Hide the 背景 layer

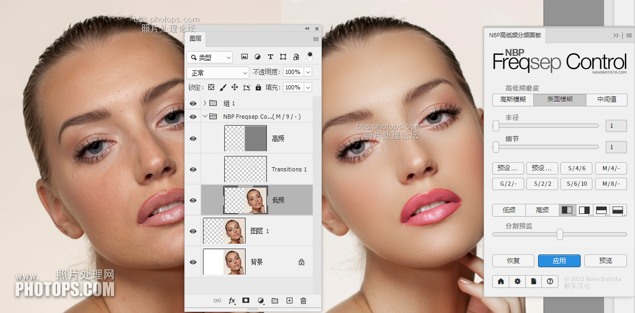pyautogui.click(x=193, y=262)
